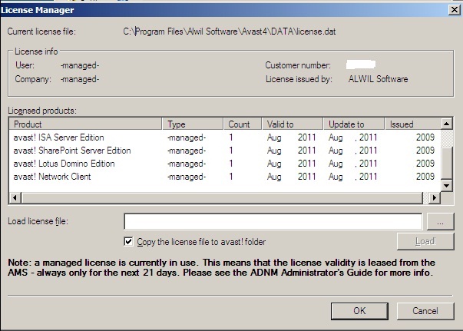Sort by the Count column header
463x331 pixels.
pyautogui.click(x=243, y=124)
